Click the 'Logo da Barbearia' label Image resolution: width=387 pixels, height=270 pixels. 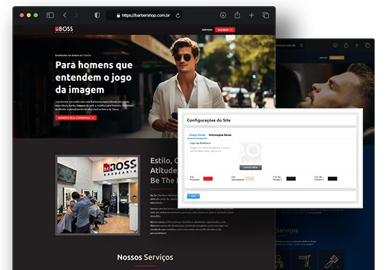200,143
